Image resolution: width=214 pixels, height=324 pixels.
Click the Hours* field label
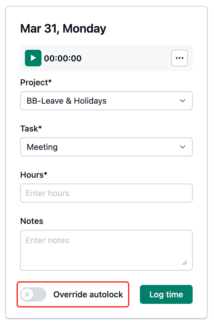34,175
